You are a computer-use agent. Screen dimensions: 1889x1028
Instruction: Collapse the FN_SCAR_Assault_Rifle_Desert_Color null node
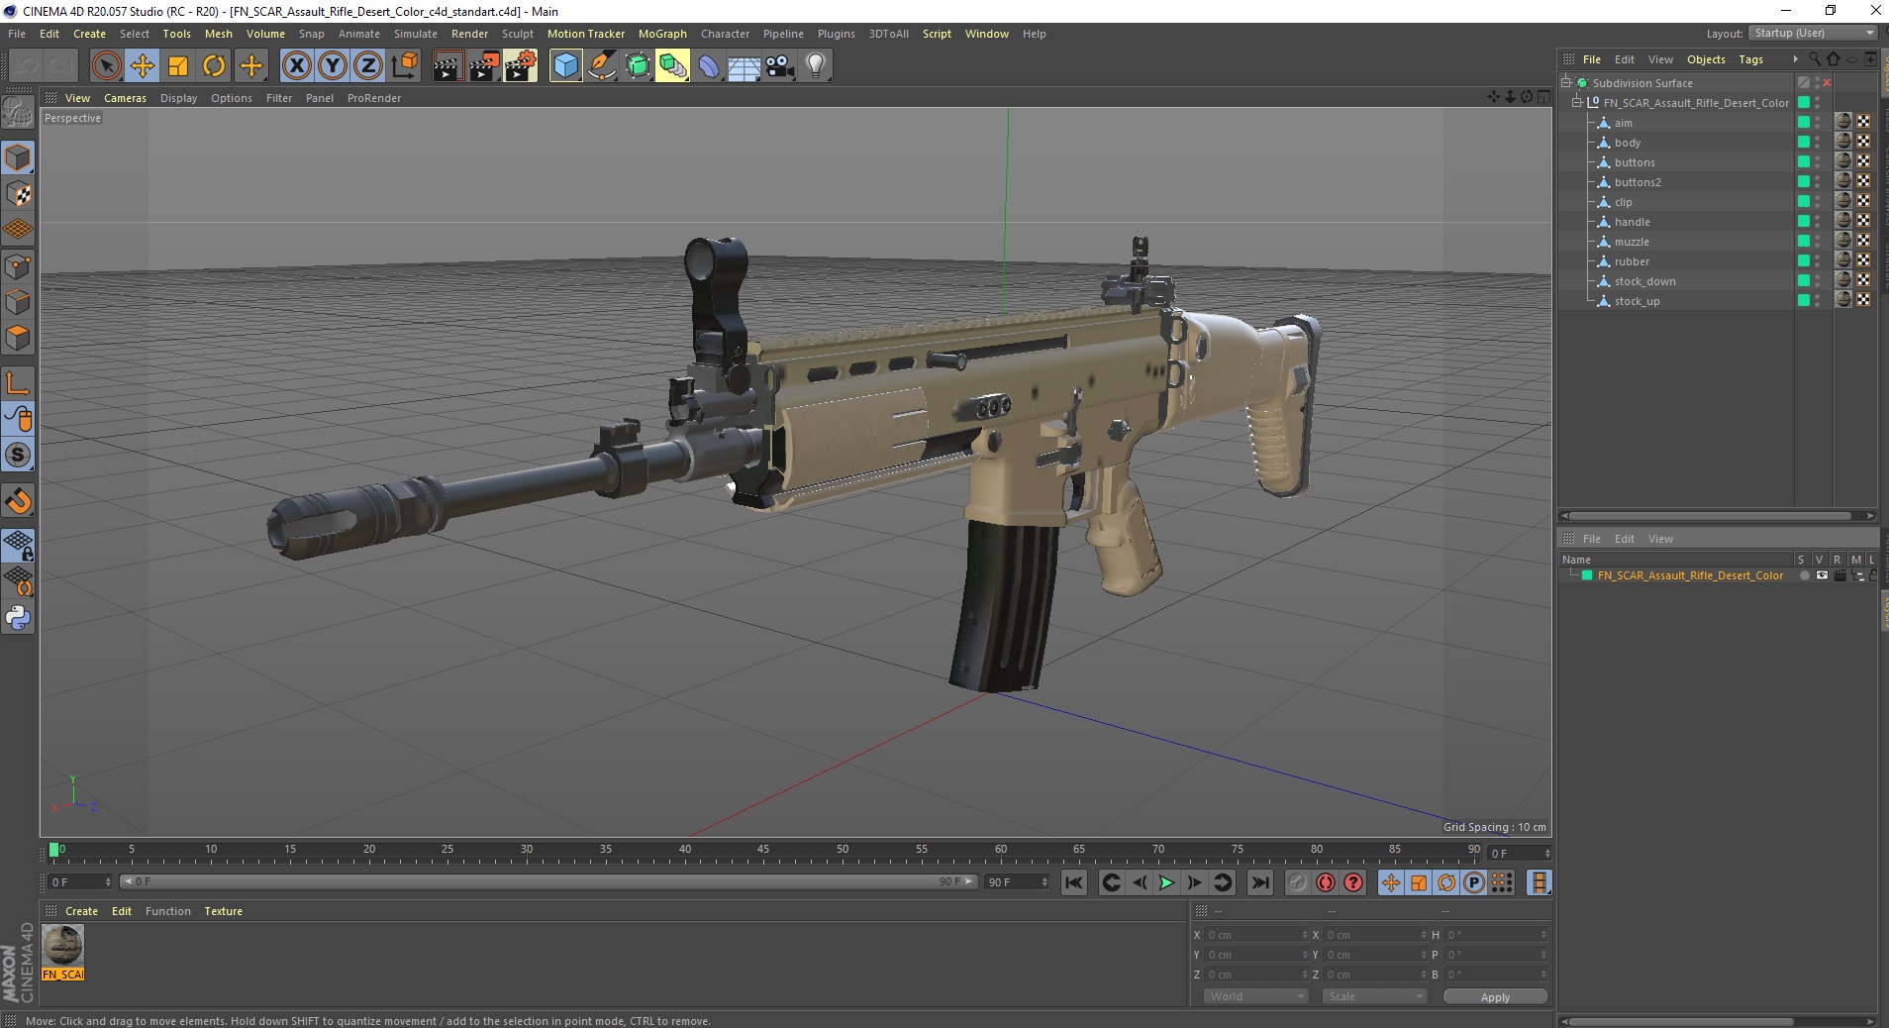1577,103
